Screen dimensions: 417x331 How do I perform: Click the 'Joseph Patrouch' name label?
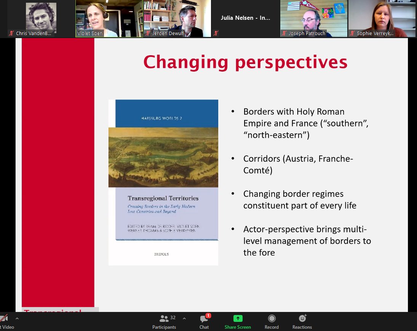[x=307, y=33]
